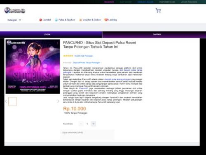Viewport: 206px width, 155px height.
Task: Click the quantity number field
Action: (87, 124)
